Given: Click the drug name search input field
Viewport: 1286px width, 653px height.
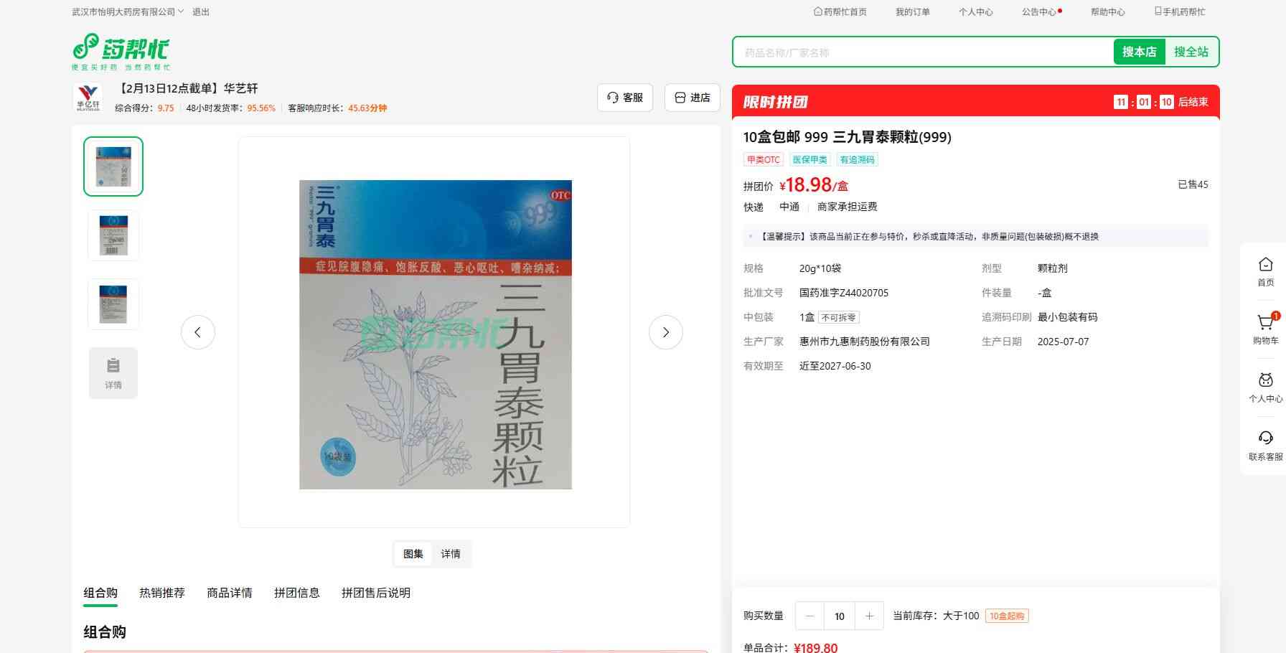Looking at the screenshot, I should tap(922, 52).
